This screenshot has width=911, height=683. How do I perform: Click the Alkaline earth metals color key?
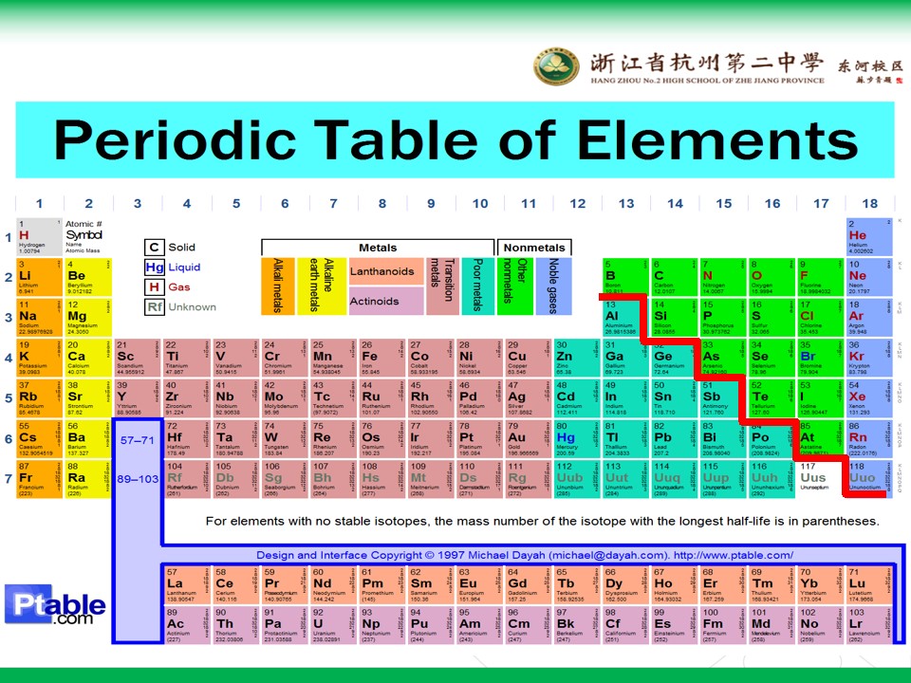tap(322, 286)
